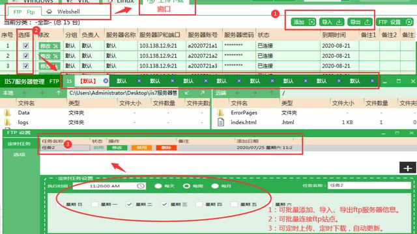Select the Data folder icon in local pane
This screenshot has height=234, width=417.
tap(8, 112)
